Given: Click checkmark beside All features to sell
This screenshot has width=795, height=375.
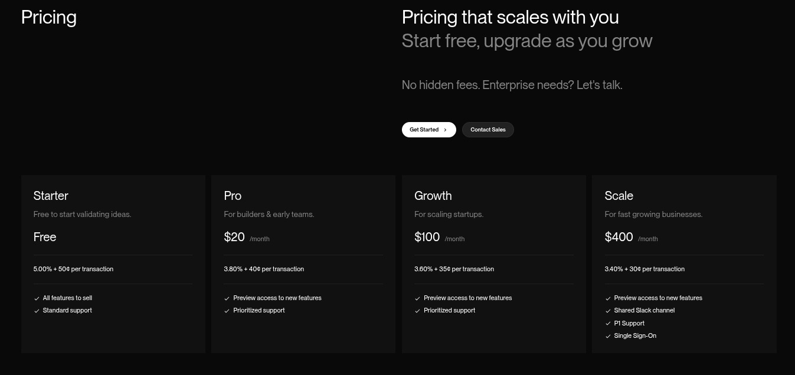Looking at the screenshot, I should (37, 298).
